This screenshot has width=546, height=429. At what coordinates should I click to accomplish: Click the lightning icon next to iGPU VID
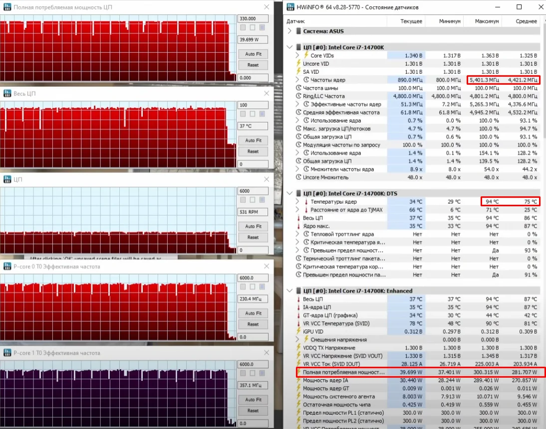tap(298, 331)
